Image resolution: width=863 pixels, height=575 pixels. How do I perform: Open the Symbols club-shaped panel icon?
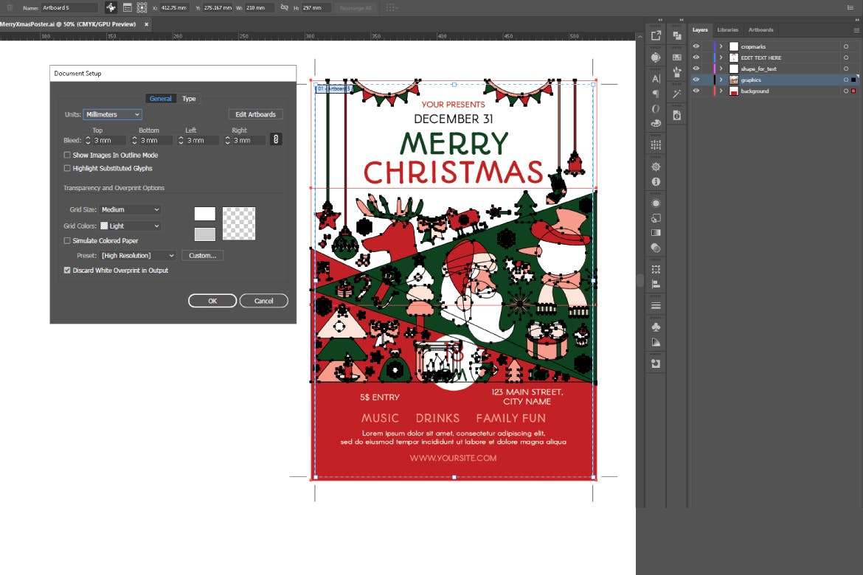click(x=656, y=327)
